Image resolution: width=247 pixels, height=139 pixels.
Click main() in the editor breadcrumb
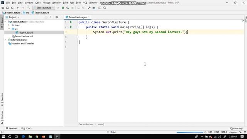(x=101, y=124)
